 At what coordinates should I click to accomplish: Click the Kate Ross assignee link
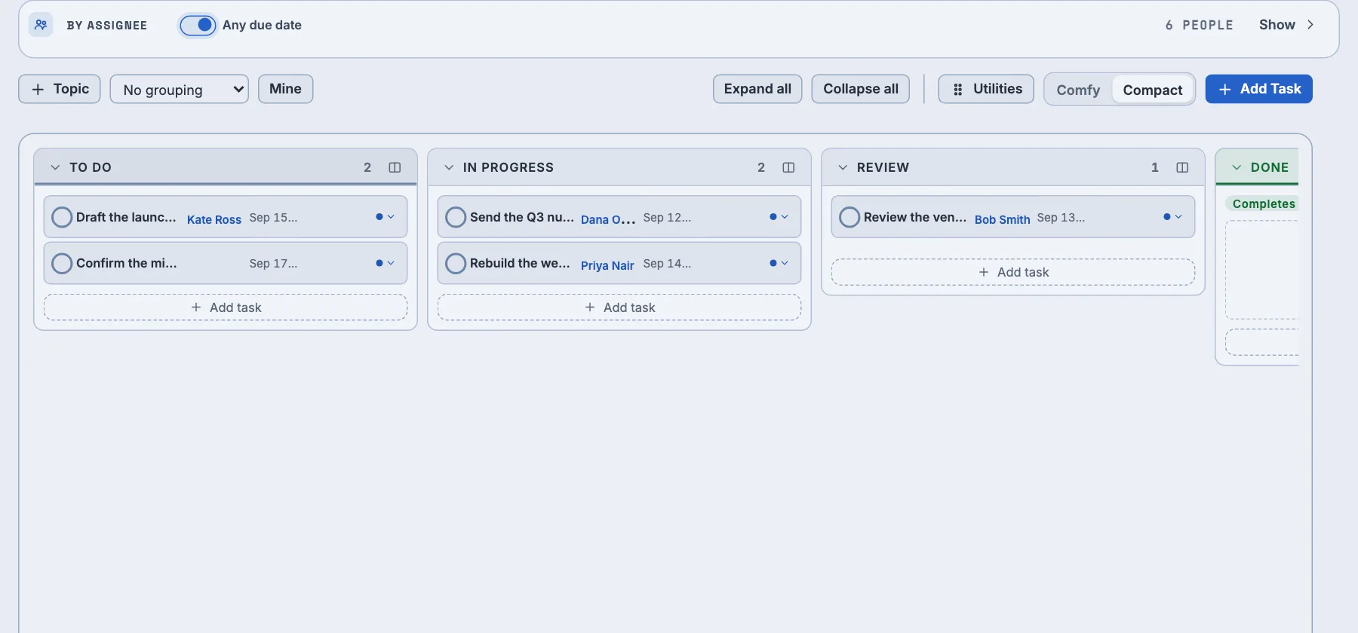214,219
